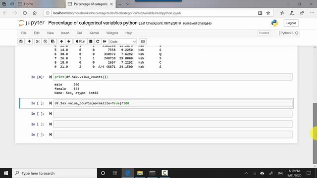This screenshot has width=317, height=178.
Task: Close the Percentage of categorical tab
Action: pyautogui.click(x=111, y=4)
